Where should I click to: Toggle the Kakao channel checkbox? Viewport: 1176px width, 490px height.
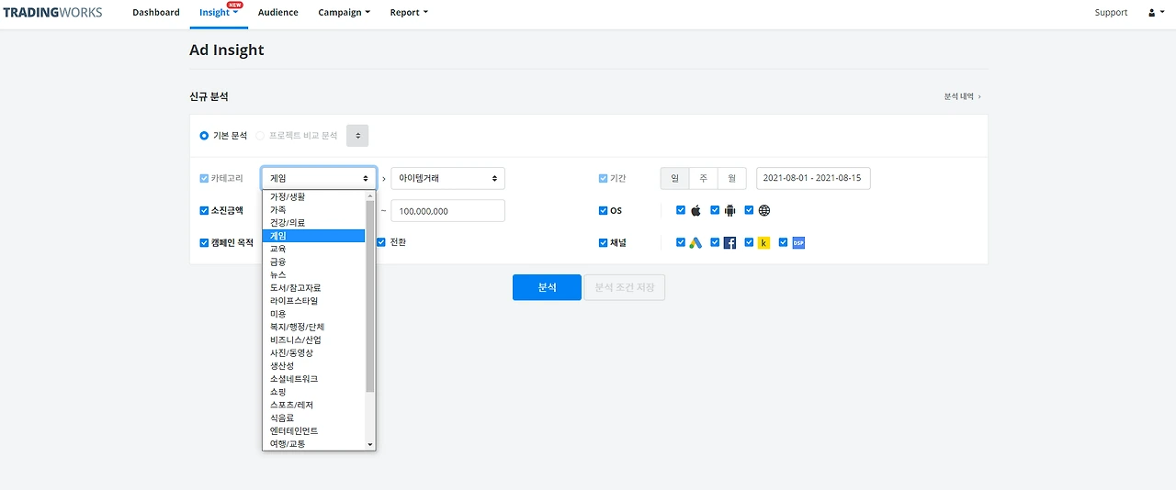point(749,242)
